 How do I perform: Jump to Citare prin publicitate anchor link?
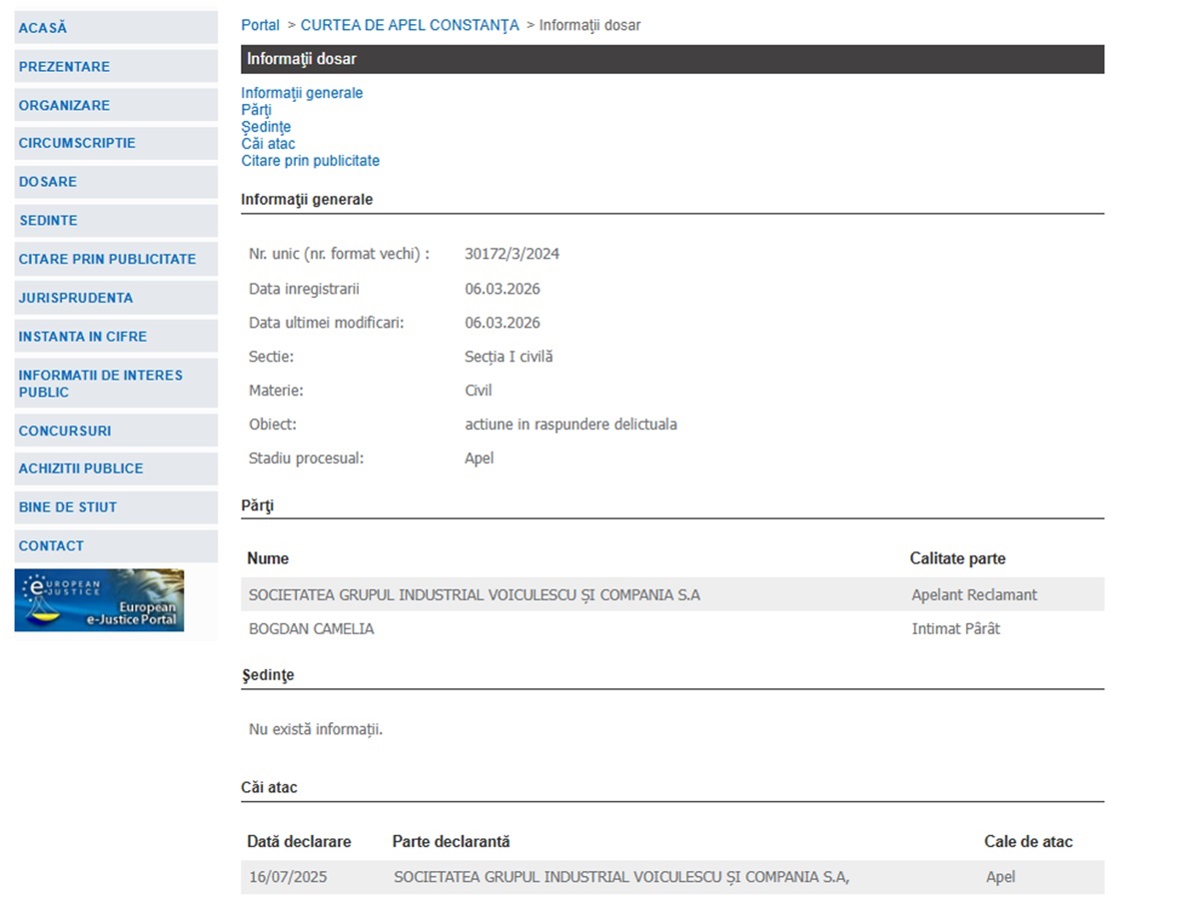[310, 161]
